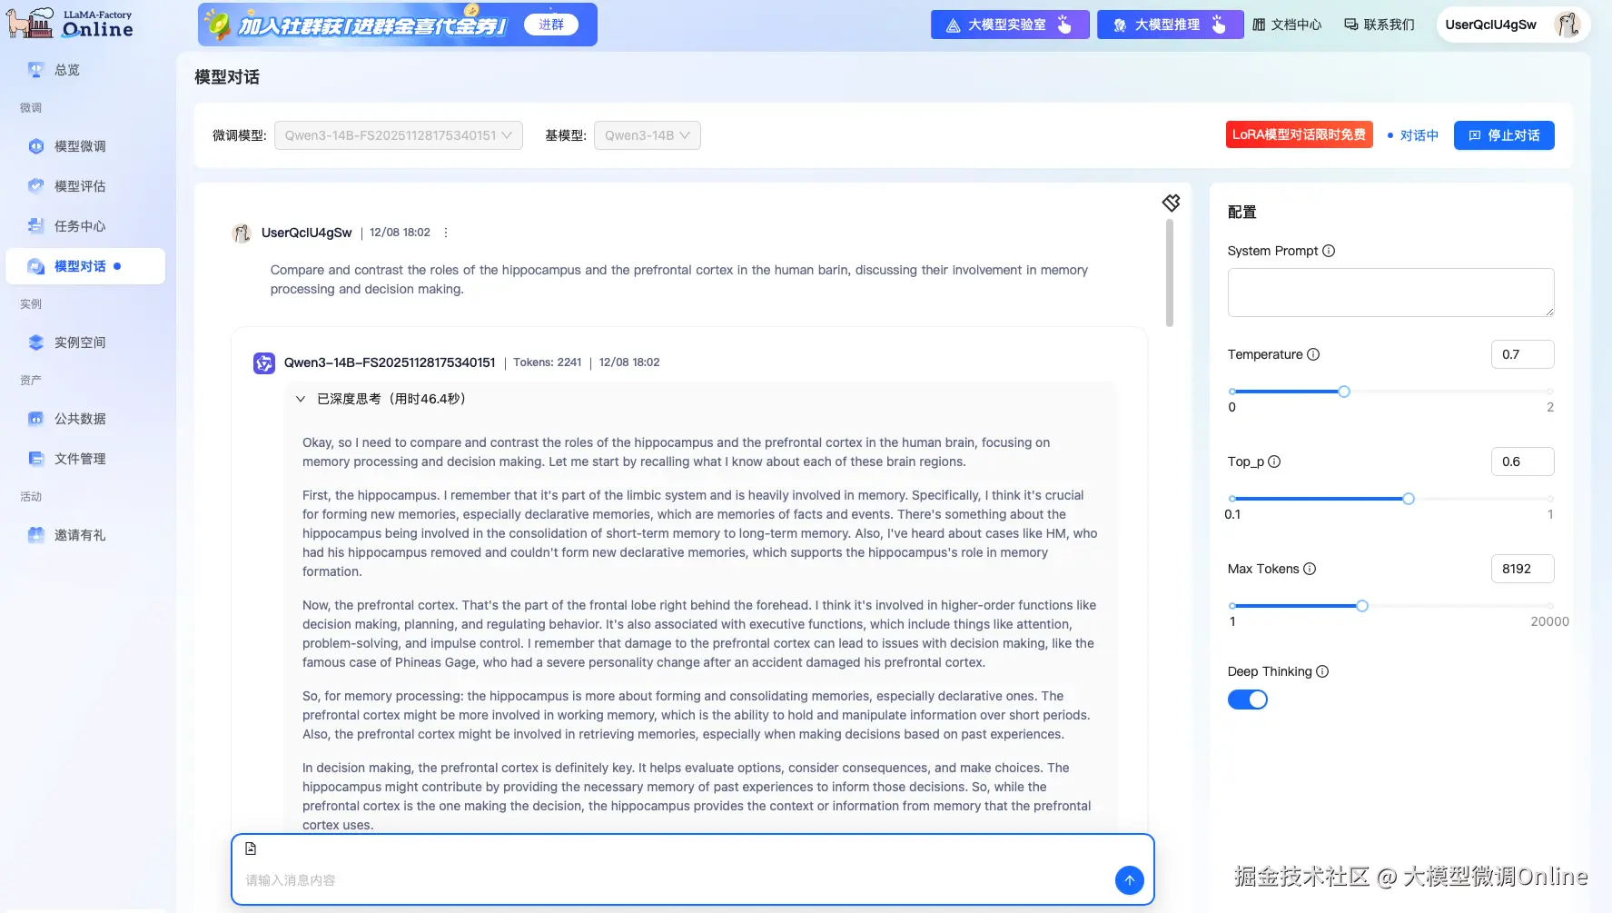Open the 微调模型 dropdown

pos(399,135)
